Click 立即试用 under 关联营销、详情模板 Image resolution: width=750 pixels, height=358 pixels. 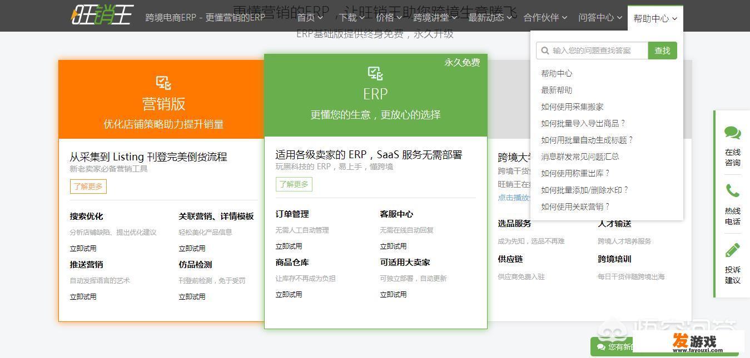point(192,249)
